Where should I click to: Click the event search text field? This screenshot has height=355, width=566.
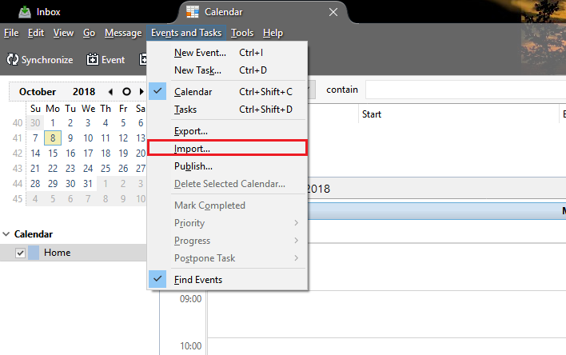click(465, 90)
